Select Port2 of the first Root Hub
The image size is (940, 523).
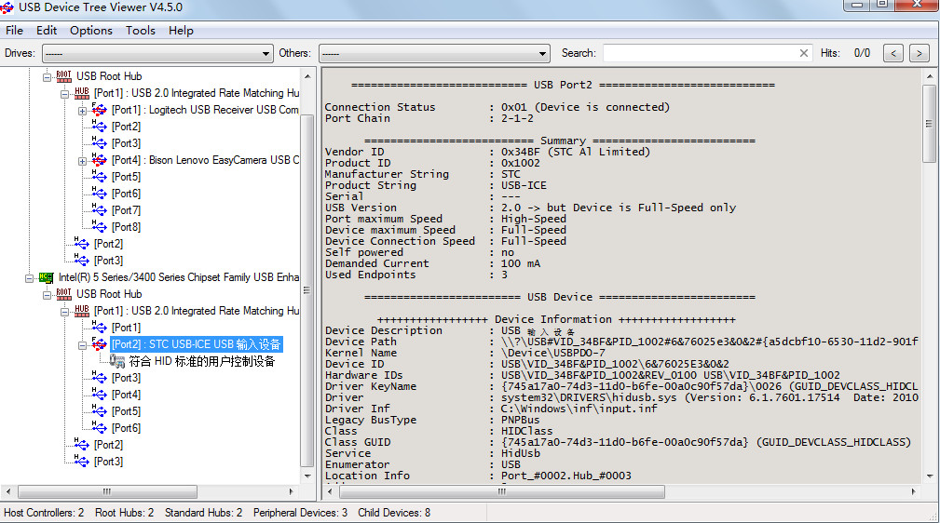coord(108,244)
